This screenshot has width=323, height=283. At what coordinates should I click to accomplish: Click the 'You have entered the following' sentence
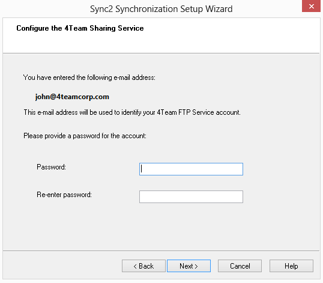89,78
